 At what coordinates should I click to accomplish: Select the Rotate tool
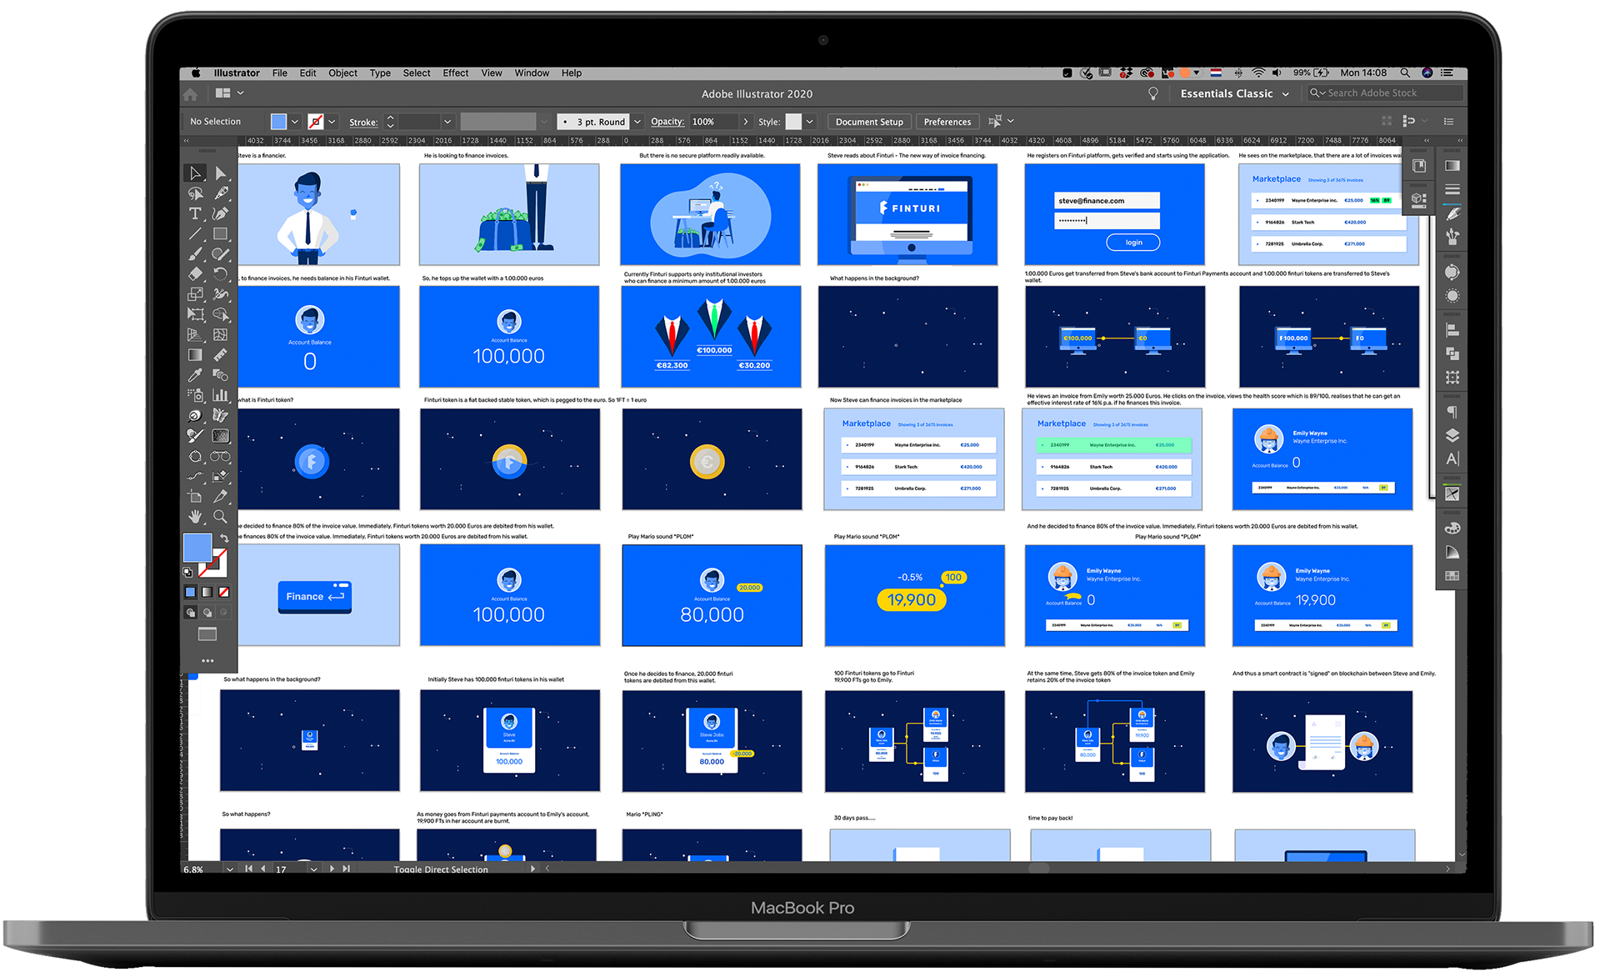tap(220, 274)
